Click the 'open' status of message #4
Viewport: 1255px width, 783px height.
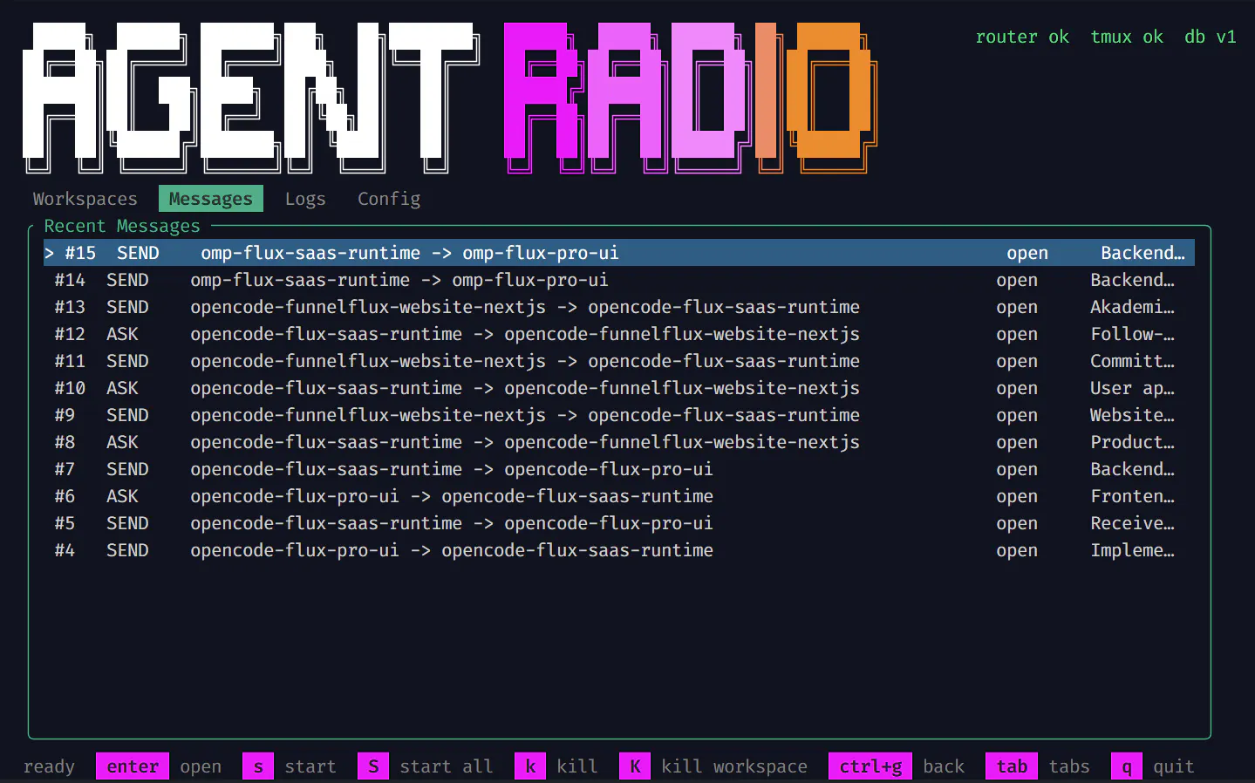click(x=1017, y=550)
